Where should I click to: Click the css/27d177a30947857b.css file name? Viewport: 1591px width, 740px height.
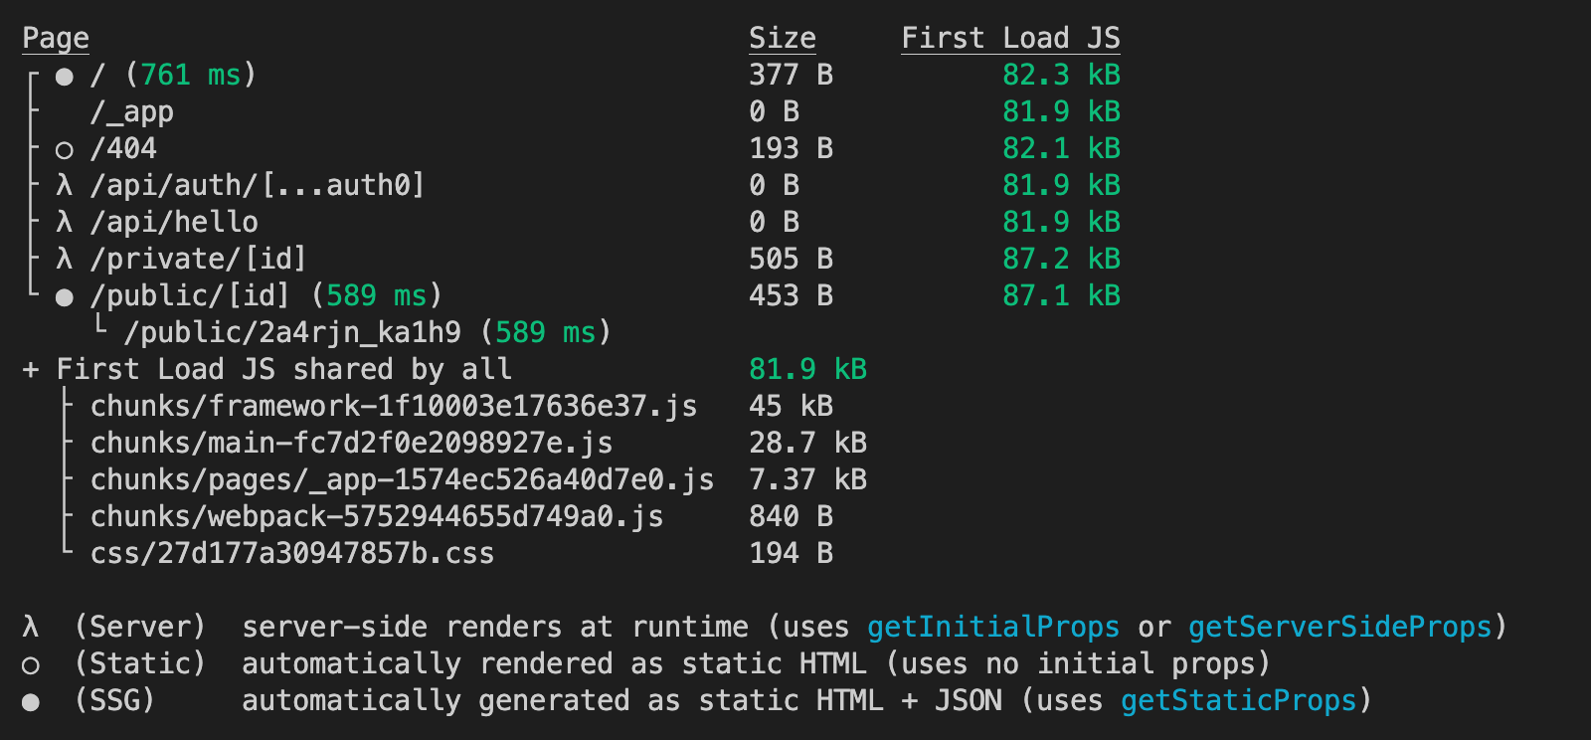292,553
